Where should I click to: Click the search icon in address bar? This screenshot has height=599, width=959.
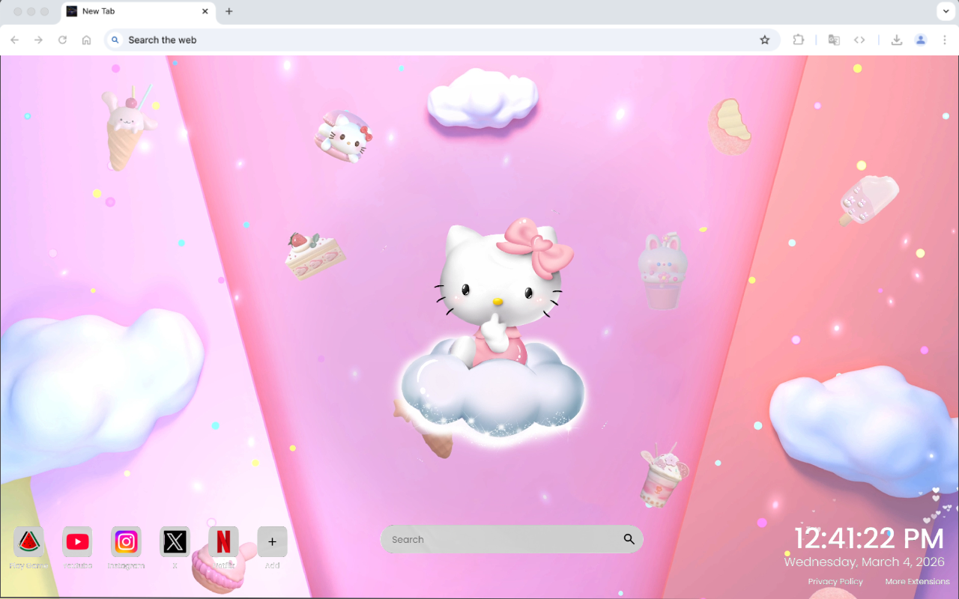coord(115,40)
